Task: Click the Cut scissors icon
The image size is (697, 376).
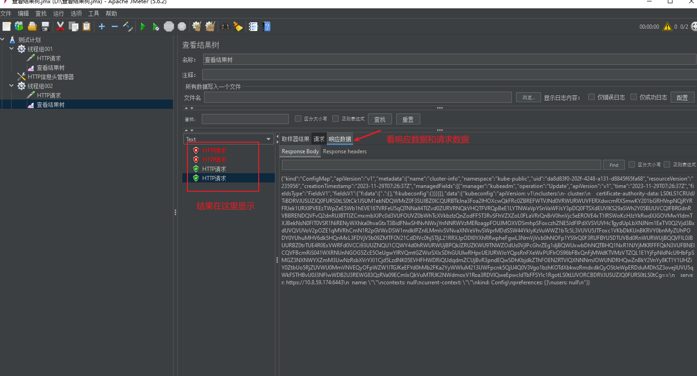Action: 60,26
